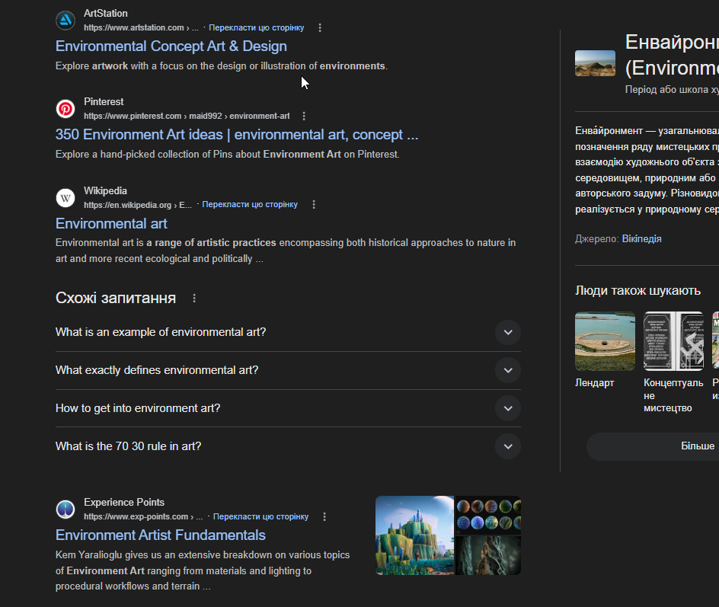719x607 pixels.
Task: Click the Experience Points site name
Action: coord(124,503)
